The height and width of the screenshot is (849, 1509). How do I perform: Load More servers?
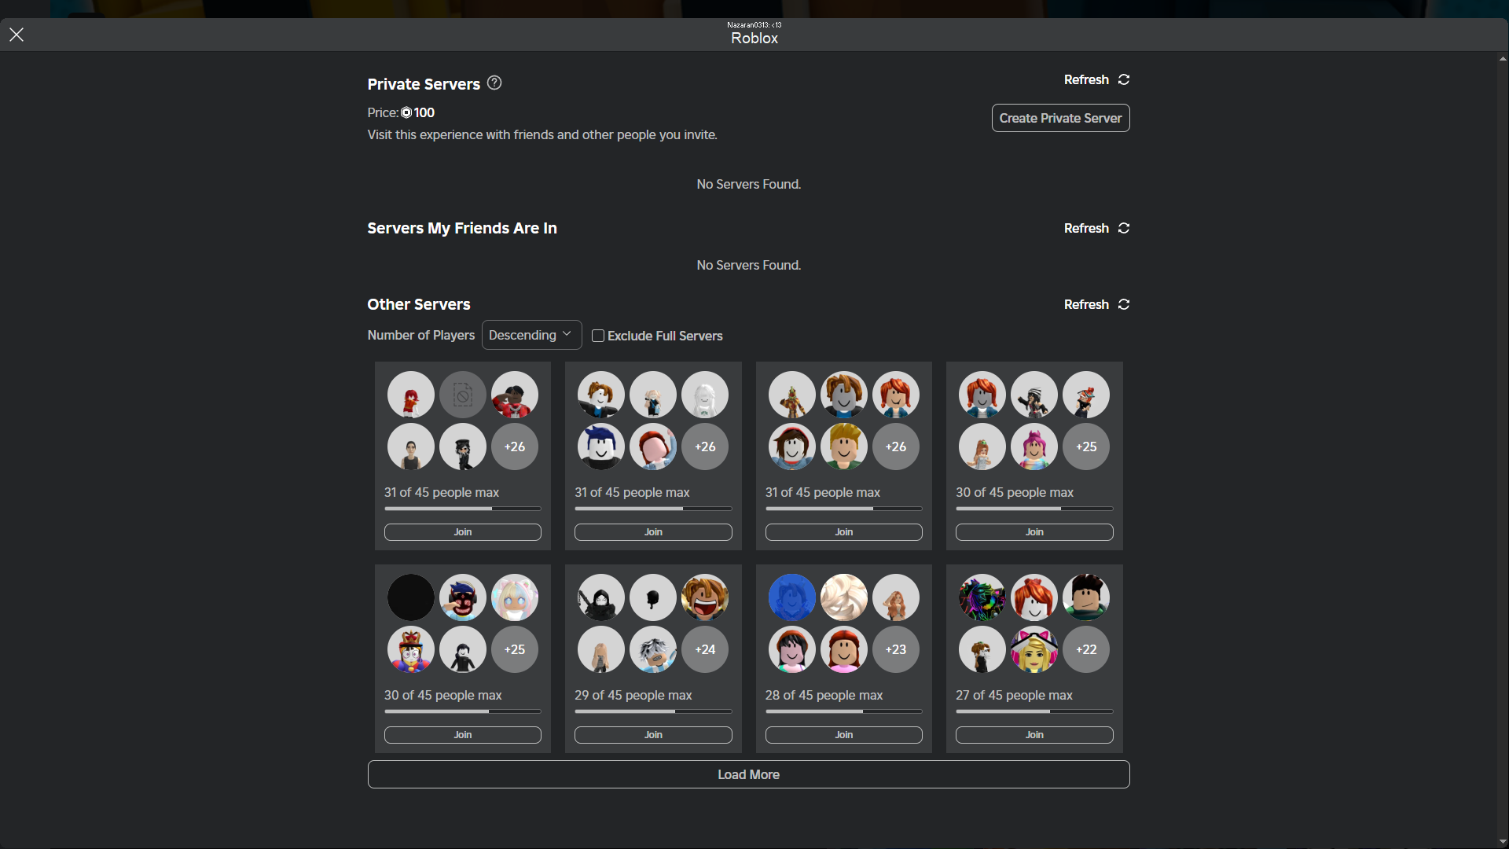(x=748, y=774)
